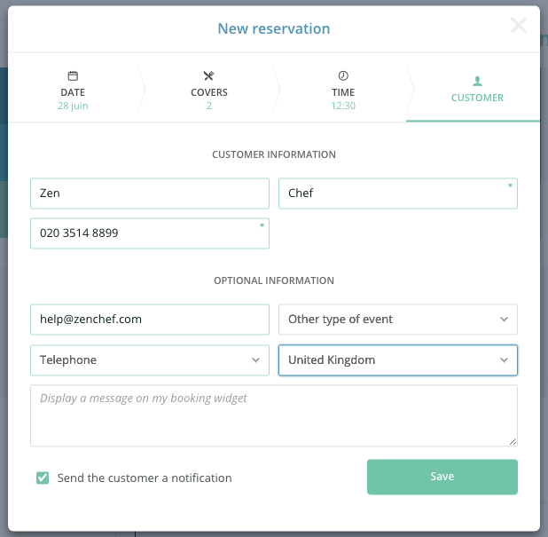Close the New reservation dialog
The width and height of the screenshot is (548, 537).
click(519, 26)
